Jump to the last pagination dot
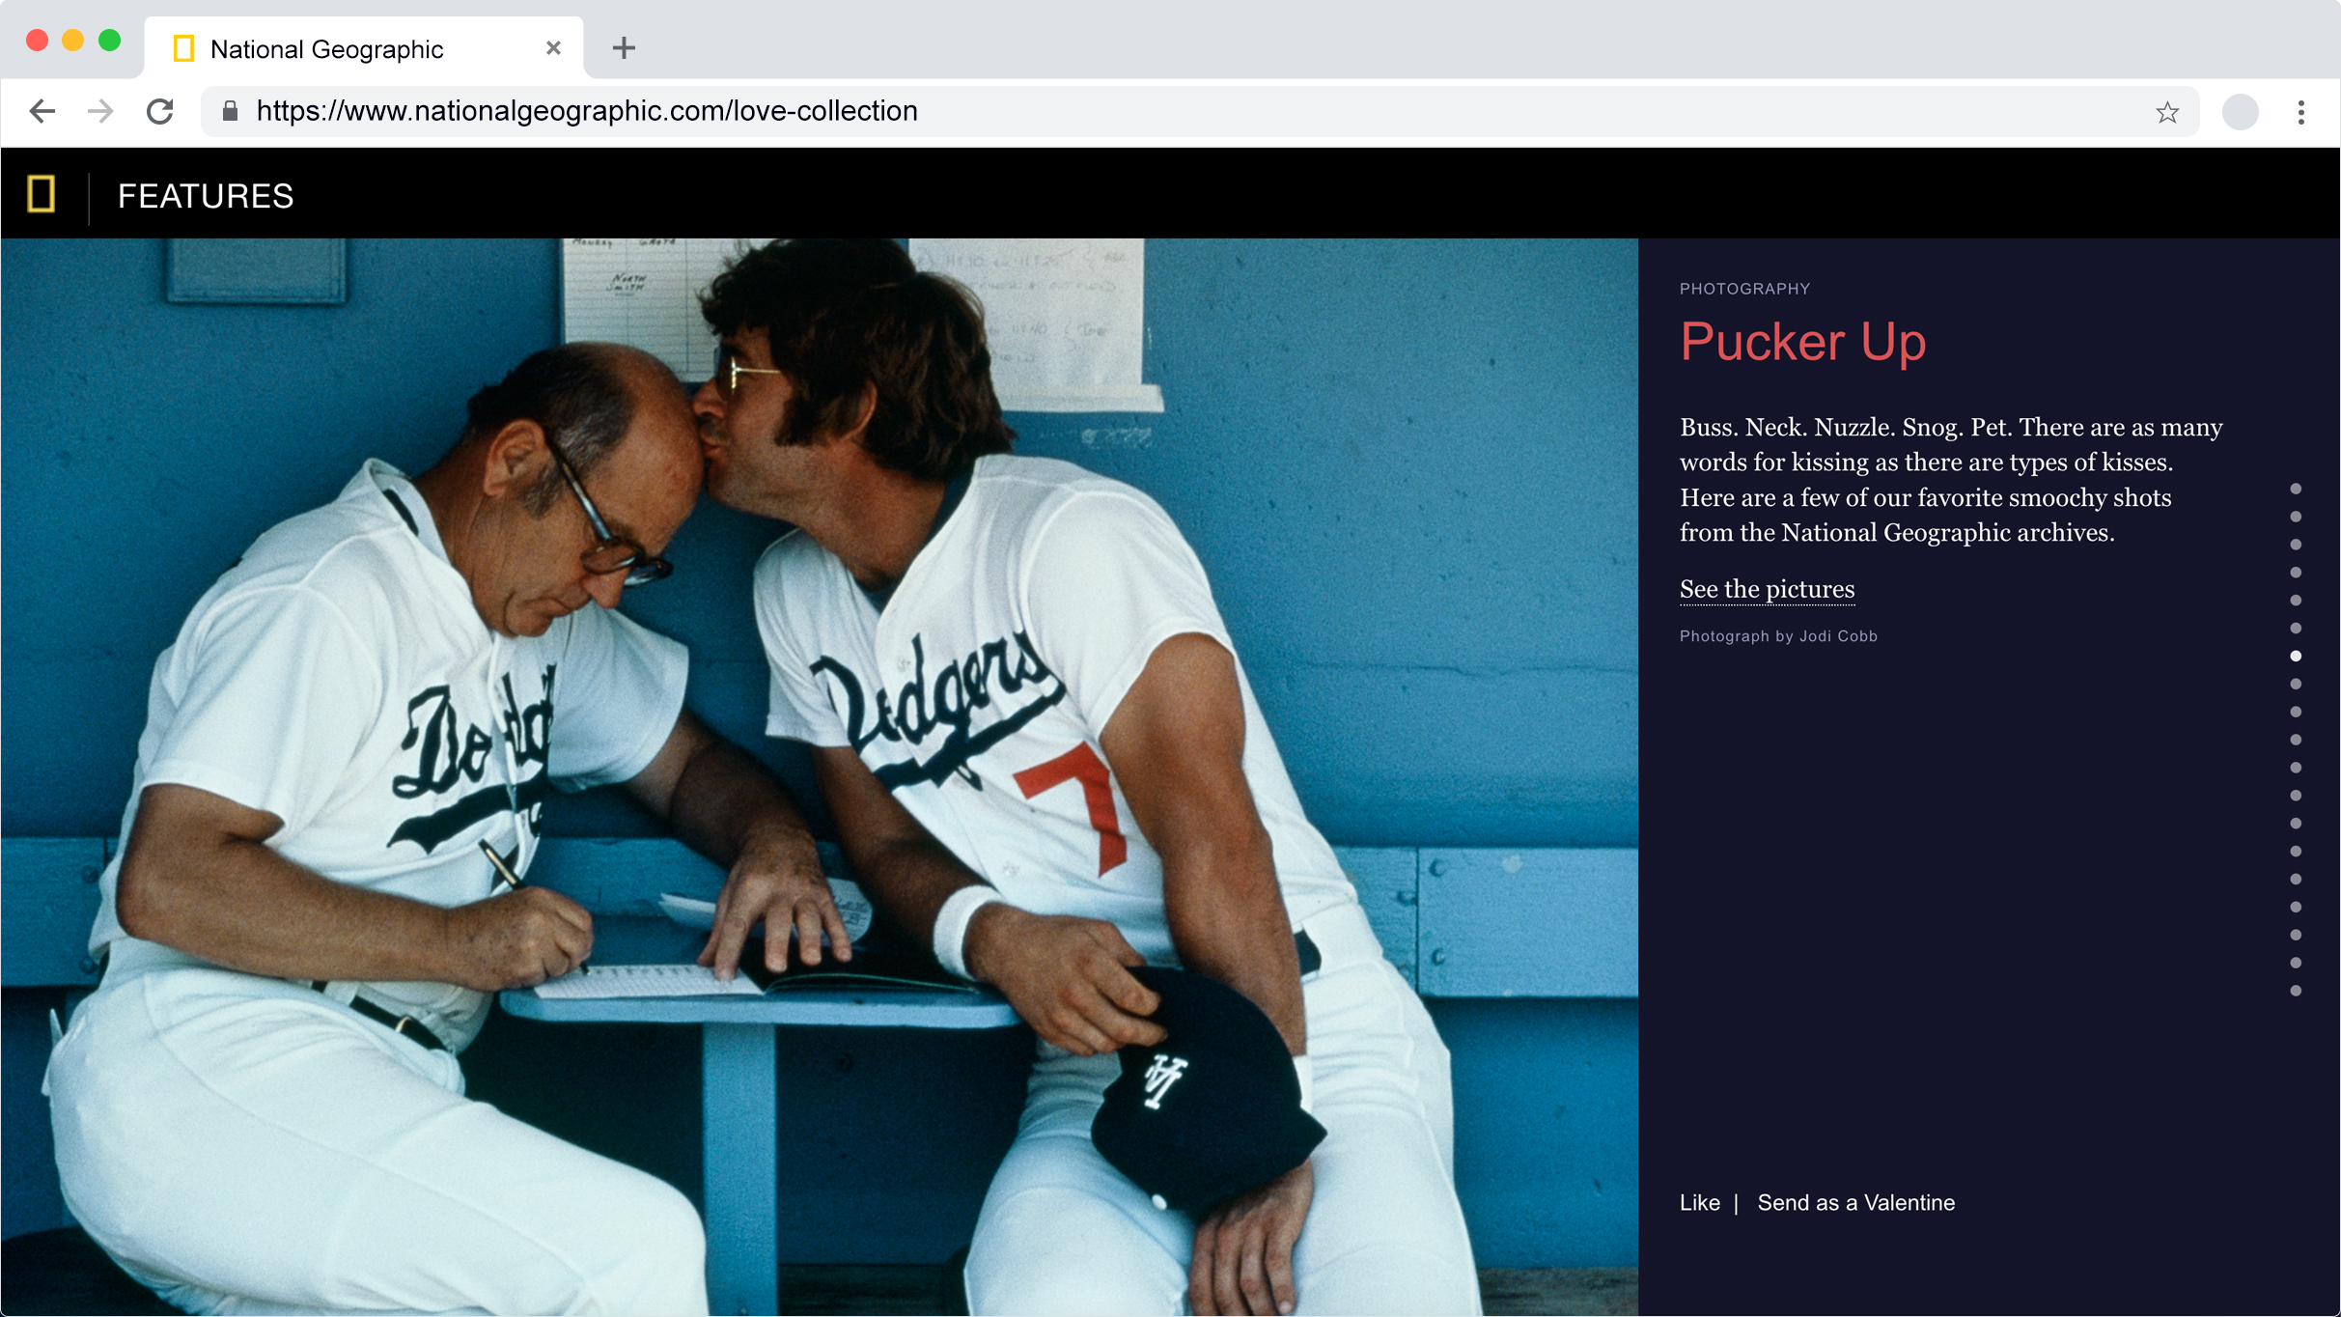The width and height of the screenshot is (2341, 1317). 2296,992
